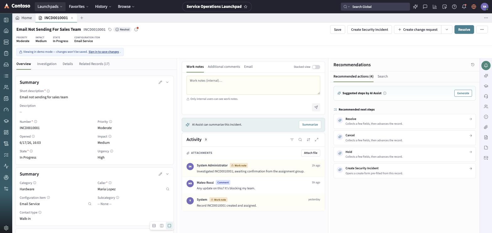Image resolution: width=492 pixels, height=233 pixels.
Task: Close the INCD0010001 tab
Action: pyautogui.click(x=72, y=18)
